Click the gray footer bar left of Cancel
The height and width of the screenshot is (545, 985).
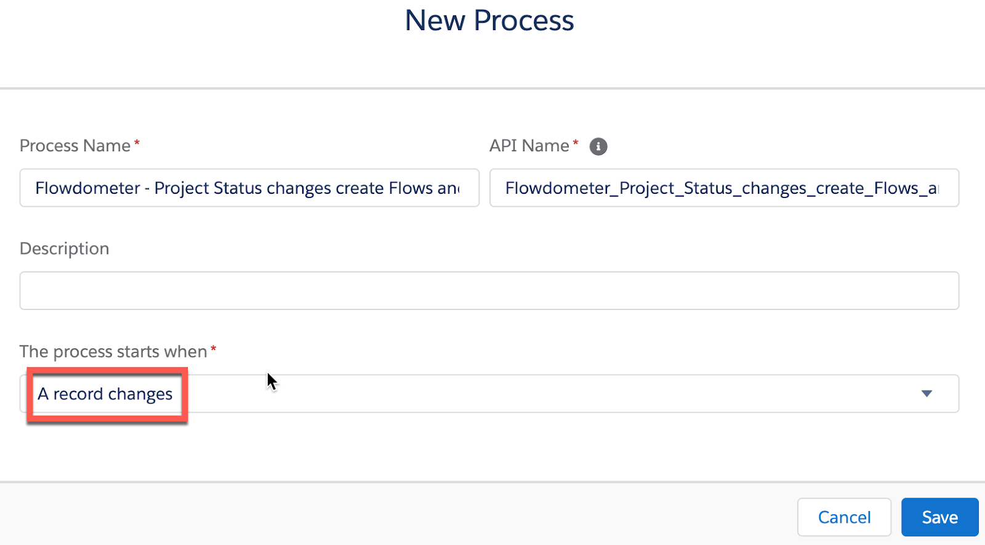click(x=394, y=515)
